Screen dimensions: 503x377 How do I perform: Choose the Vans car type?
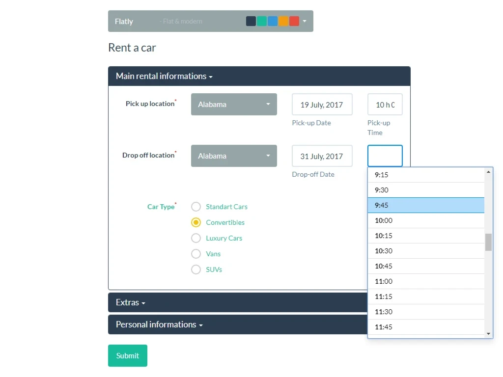point(196,254)
